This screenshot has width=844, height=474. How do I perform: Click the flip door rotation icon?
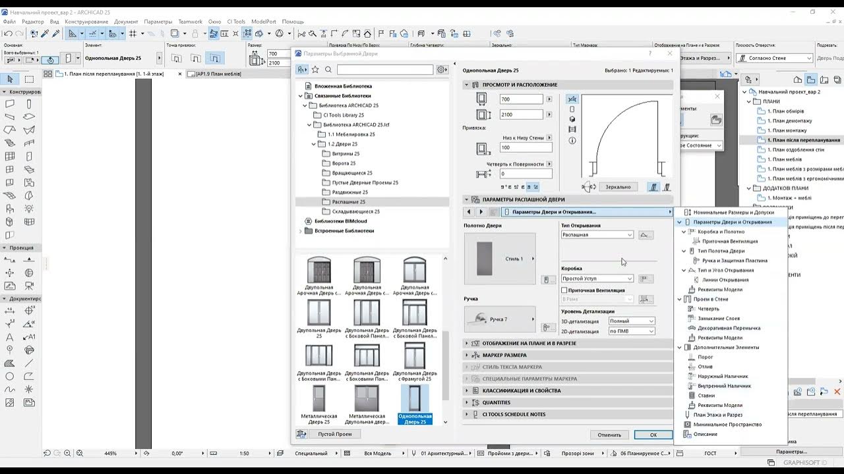[x=589, y=187]
